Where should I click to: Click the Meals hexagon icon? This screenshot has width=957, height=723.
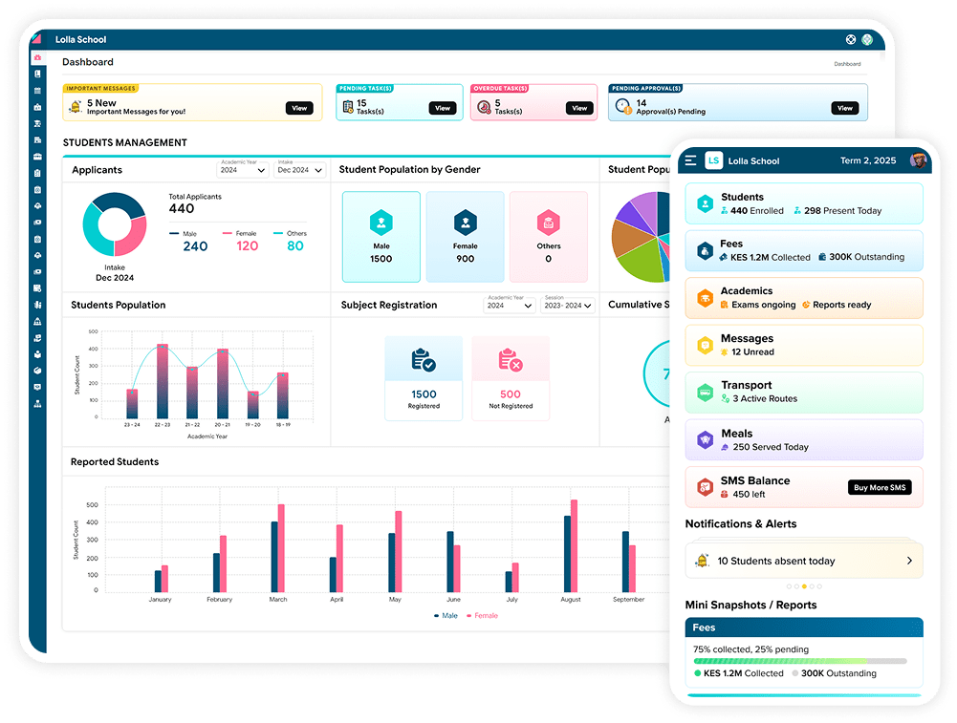(705, 440)
